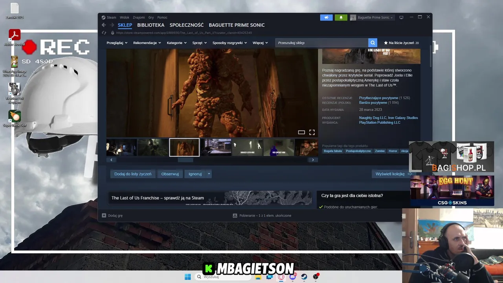The image size is (503, 283).
Task: Expand the Rekomendacje dropdown
Action: pos(147,43)
